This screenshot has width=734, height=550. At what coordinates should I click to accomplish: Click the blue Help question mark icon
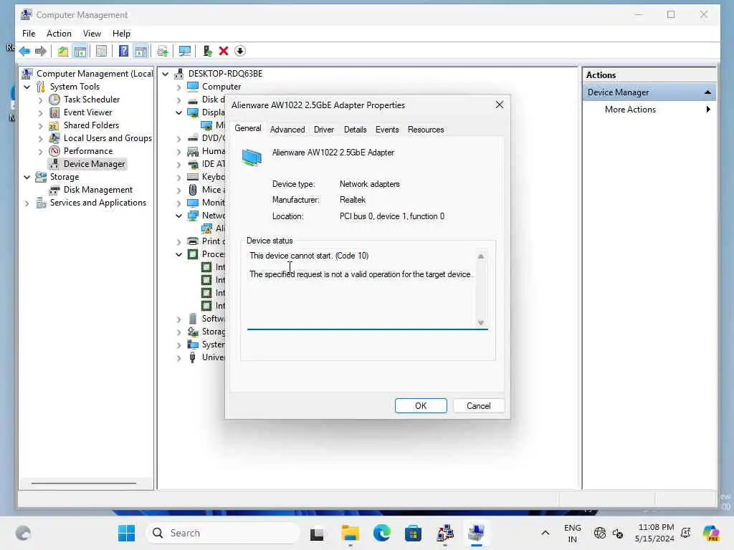[123, 51]
